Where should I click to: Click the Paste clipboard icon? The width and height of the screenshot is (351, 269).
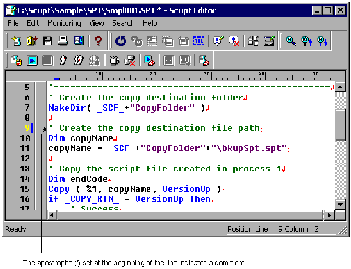point(183,41)
